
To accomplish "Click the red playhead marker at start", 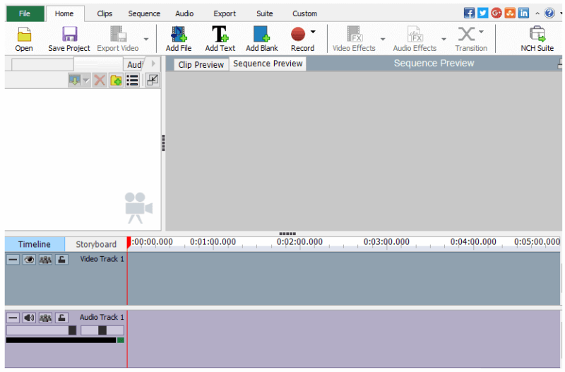I will tap(129, 242).
